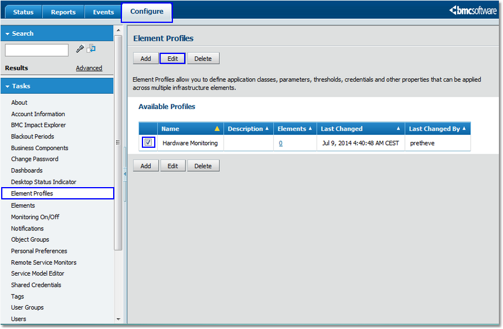Image resolution: width=503 pixels, height=329 pixels.
Task: Open the About task
Action: [19, 103]
